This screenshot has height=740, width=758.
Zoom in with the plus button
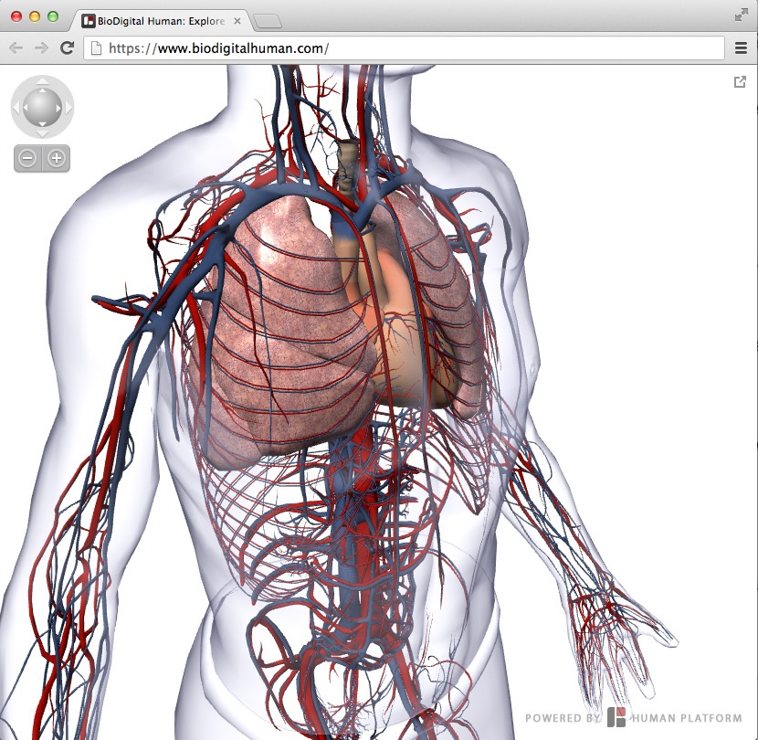[57, 158]
